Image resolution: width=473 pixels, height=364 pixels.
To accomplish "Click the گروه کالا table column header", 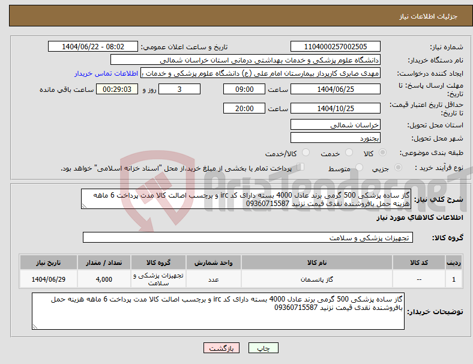I will point(158,262).
